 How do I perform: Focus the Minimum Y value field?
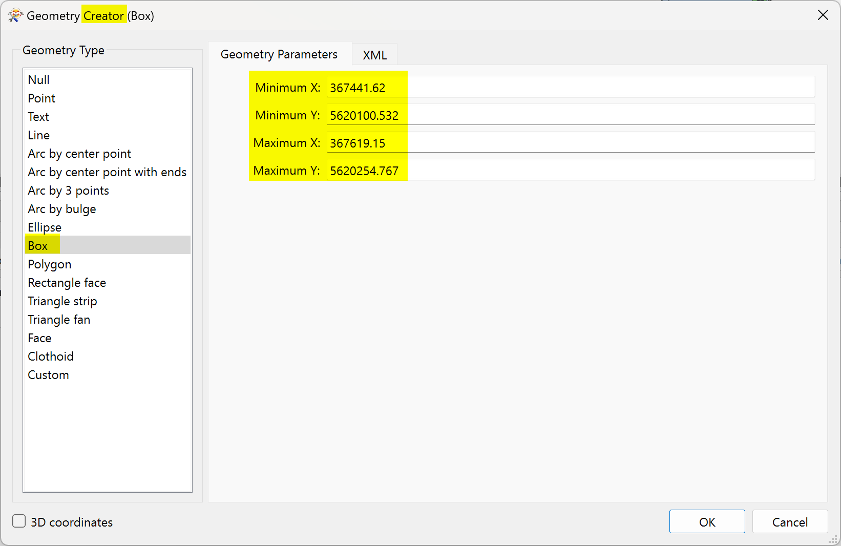click(570, 115)
